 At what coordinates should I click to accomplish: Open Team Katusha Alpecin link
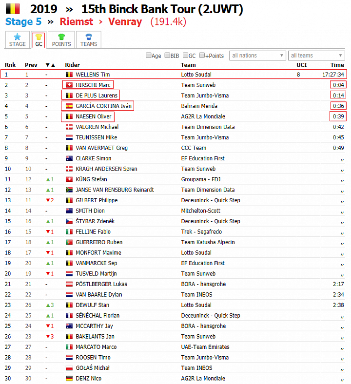[208, 242]
